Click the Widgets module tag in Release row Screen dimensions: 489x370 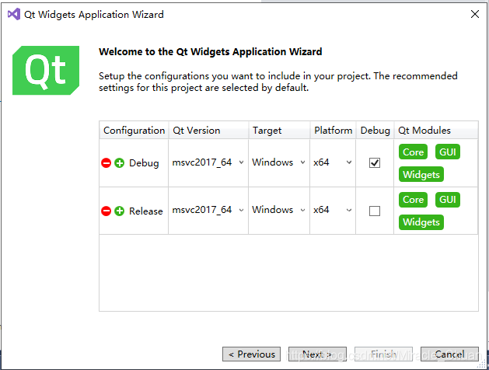(x=421, y=222)
